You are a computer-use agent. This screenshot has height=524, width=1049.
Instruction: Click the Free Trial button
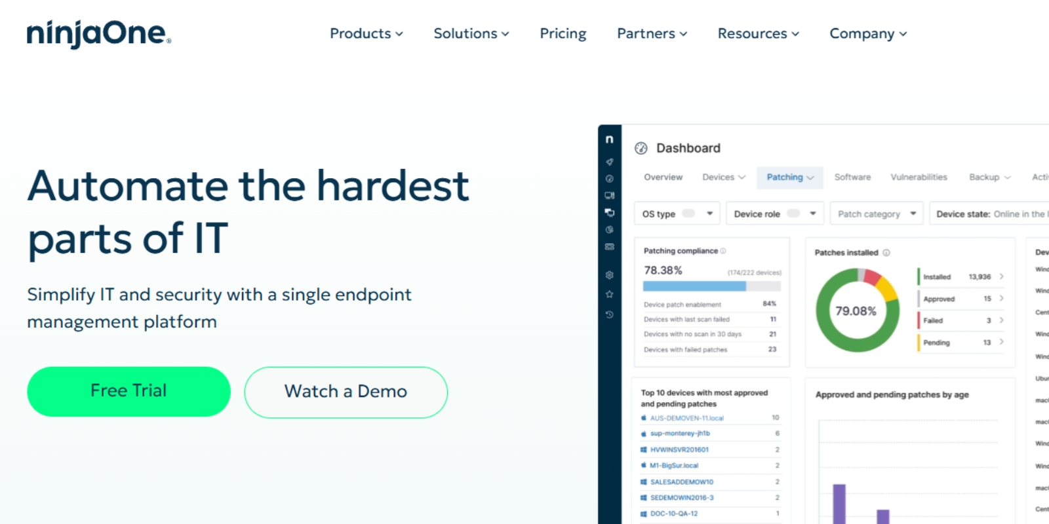point(129,392)
